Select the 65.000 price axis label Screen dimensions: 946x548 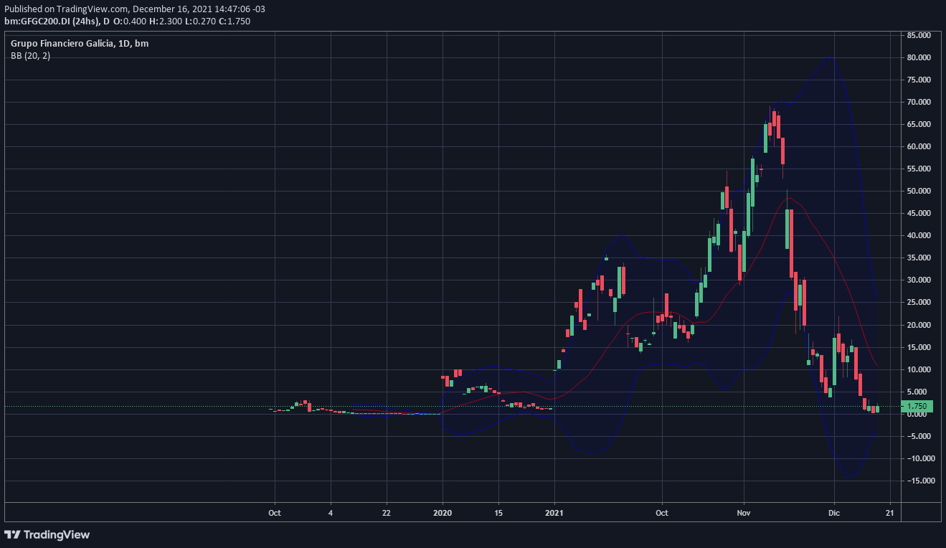[x=919, y=124]
